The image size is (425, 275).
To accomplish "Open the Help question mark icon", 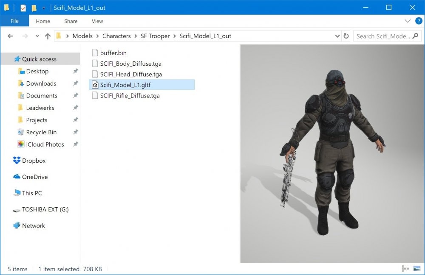I will tap(417, 21).
